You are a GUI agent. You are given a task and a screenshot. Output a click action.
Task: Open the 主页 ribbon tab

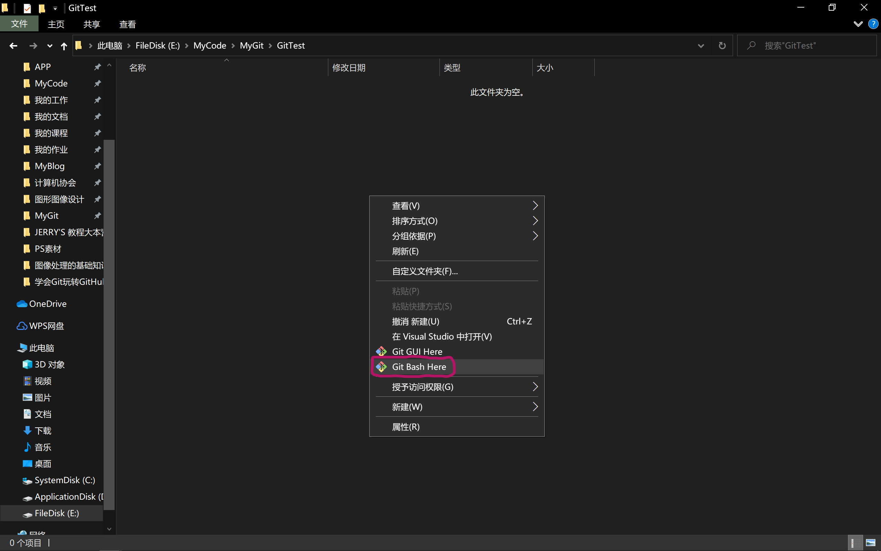[56, 24]
